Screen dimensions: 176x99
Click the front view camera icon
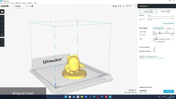click(116, 6)
